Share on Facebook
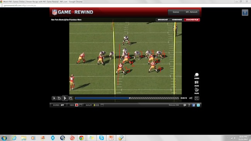 pos(193,105)
